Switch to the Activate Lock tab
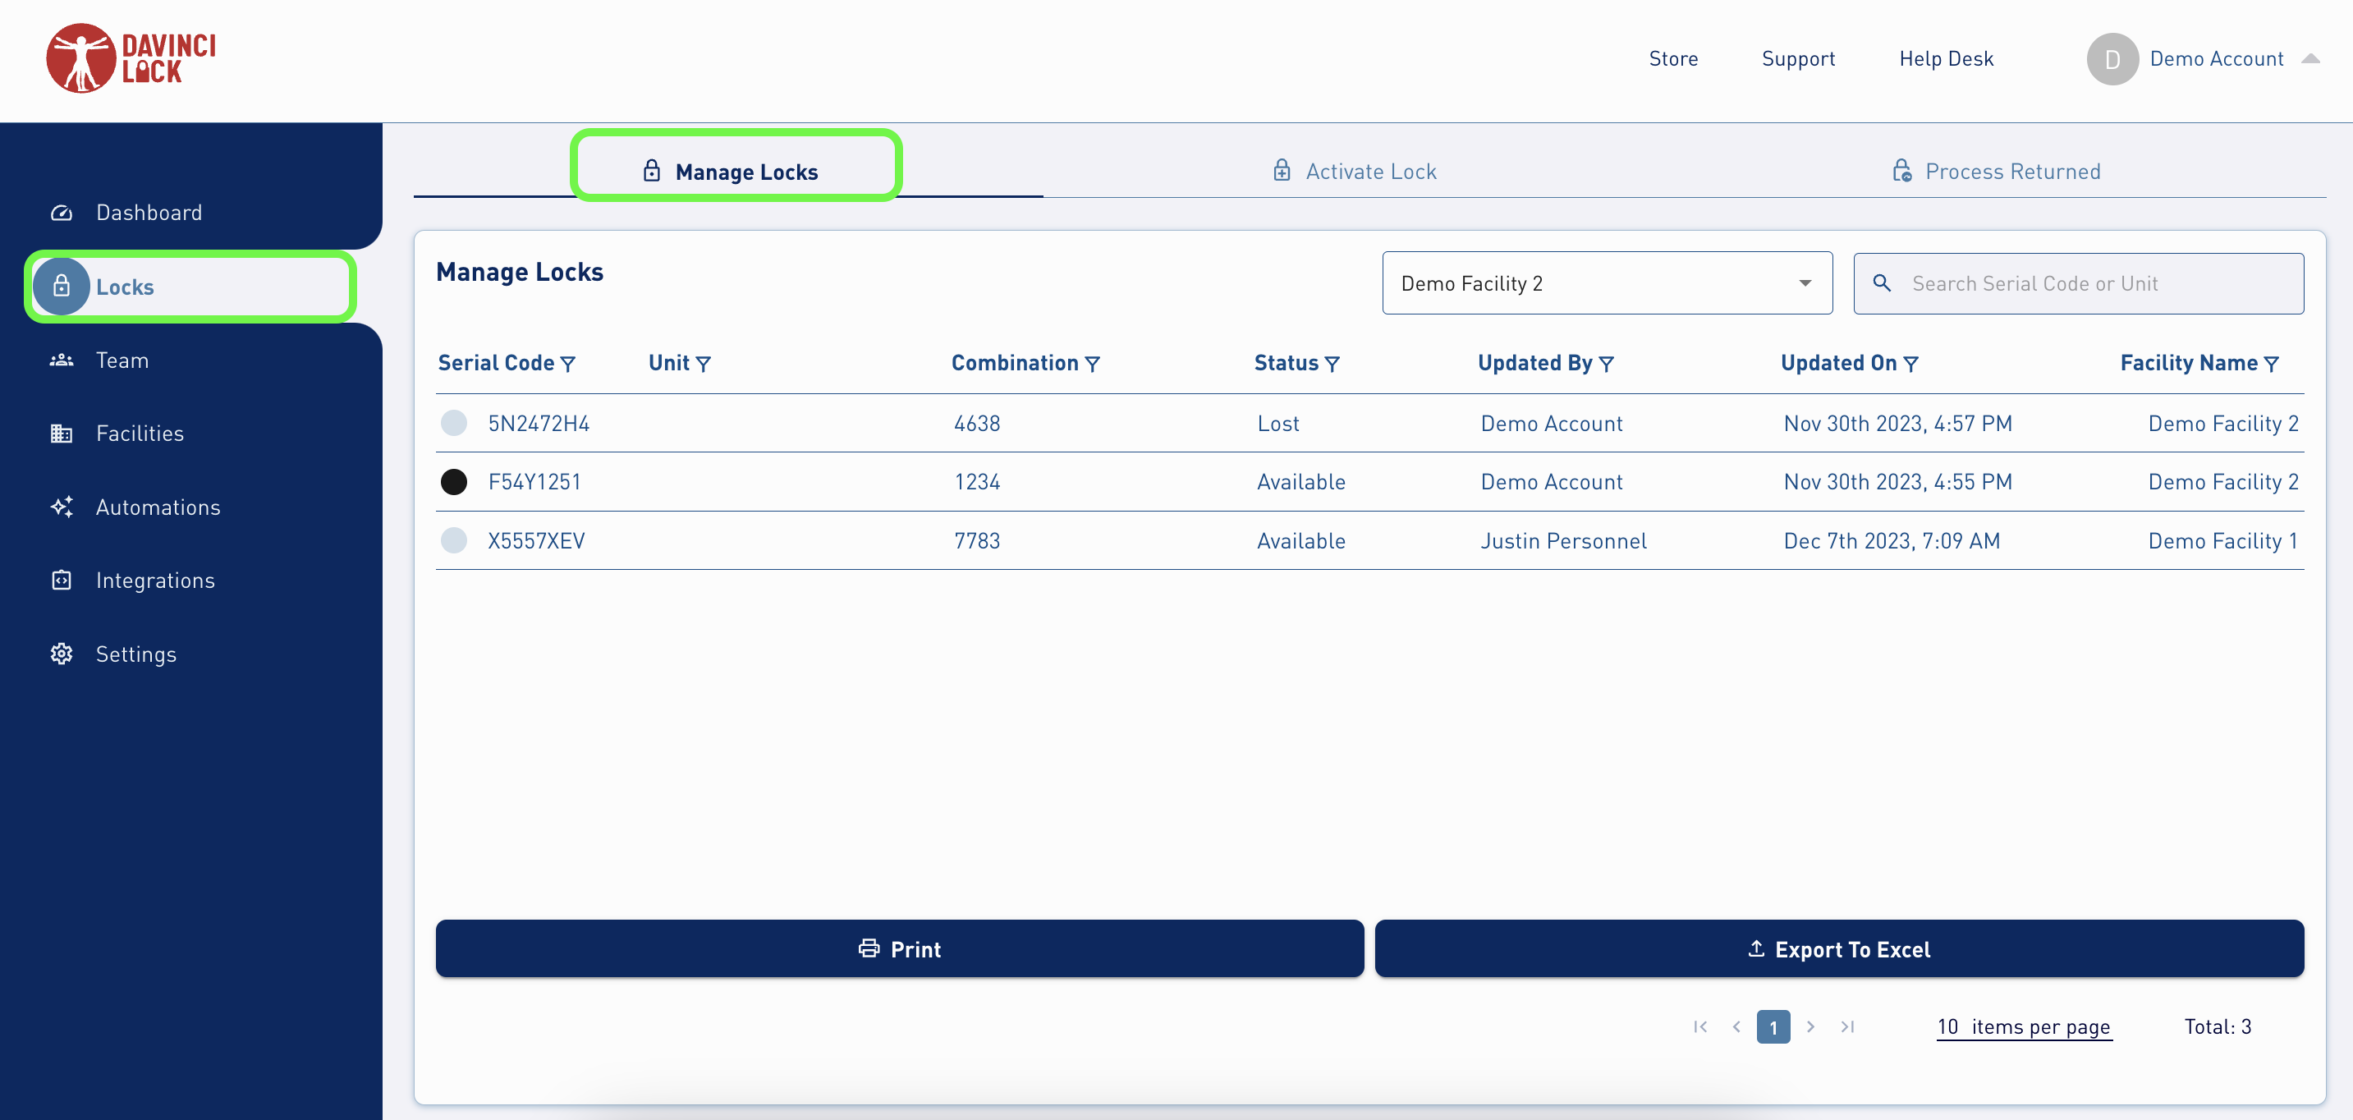The width and height of the screenshot is (2353, 1120). (1354, 171)
